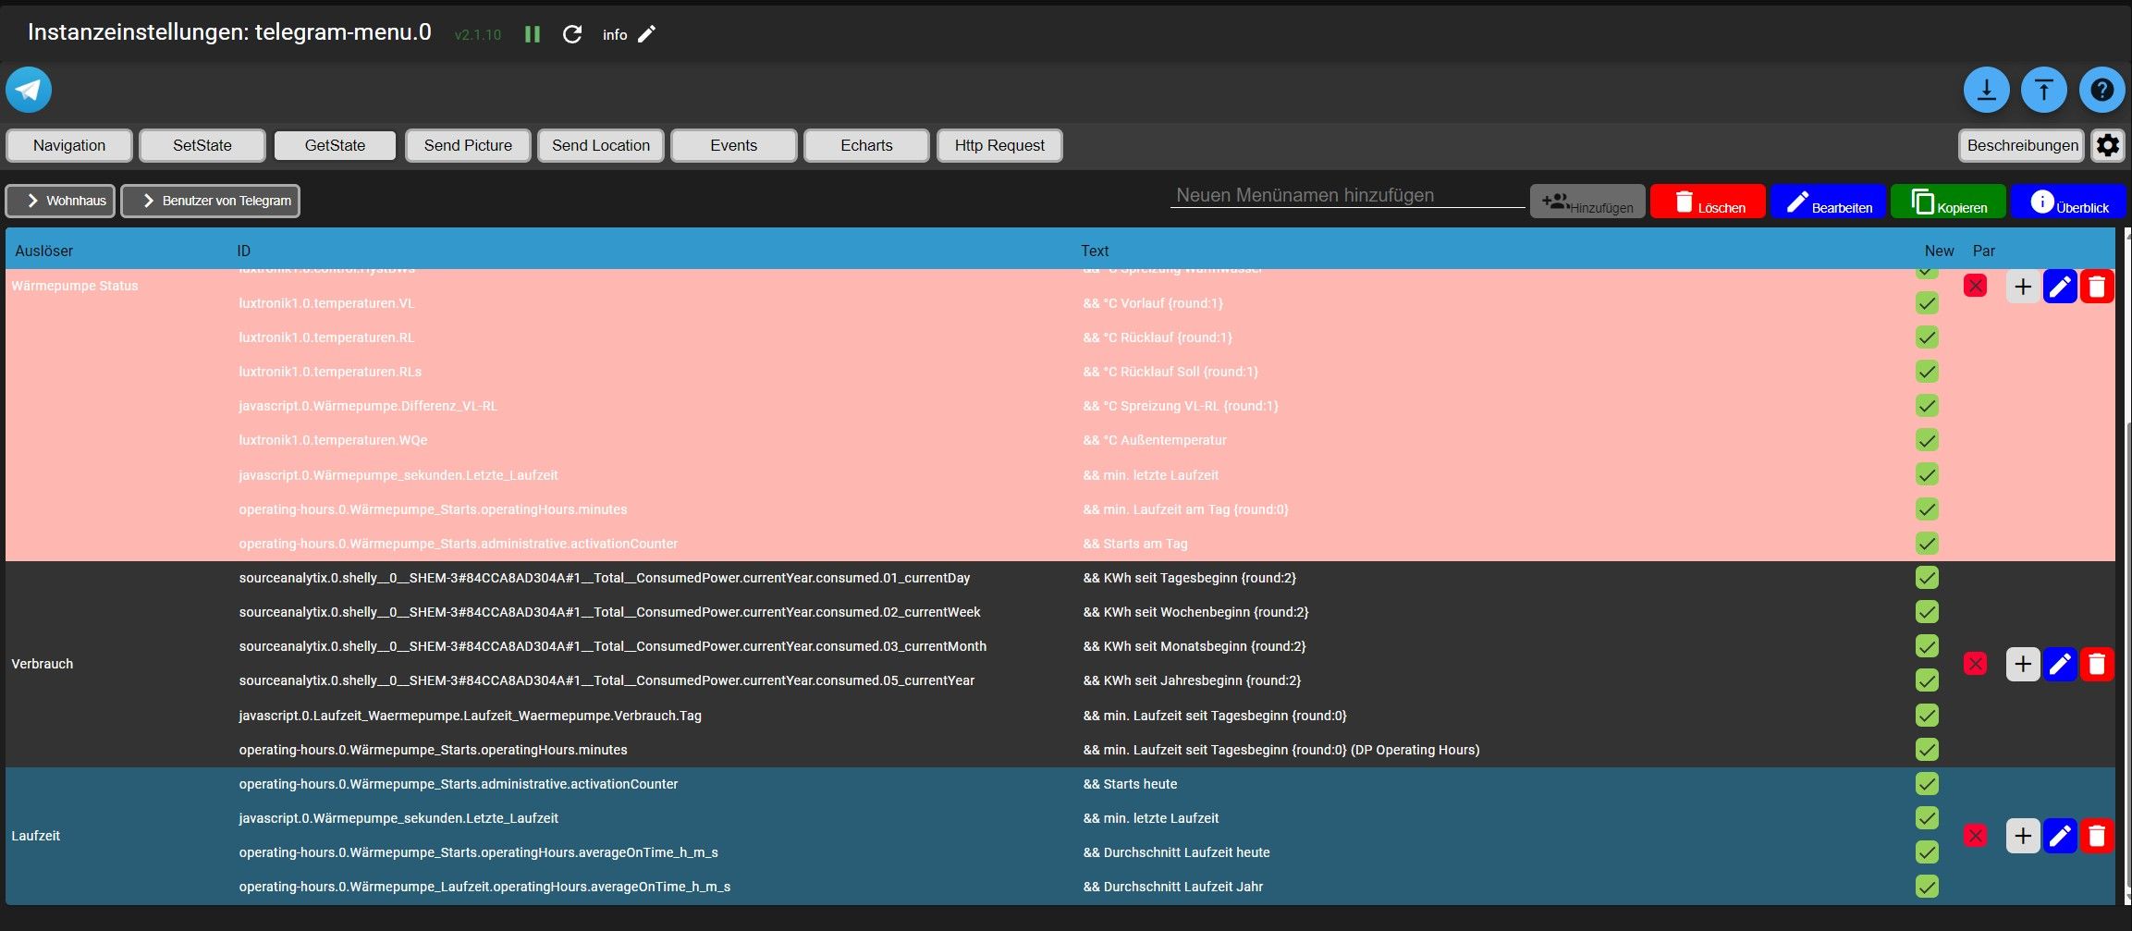Delete the Verbrauch row with trash icon
Screen dimensions: 2132x931
click(x=2097, y=664)
